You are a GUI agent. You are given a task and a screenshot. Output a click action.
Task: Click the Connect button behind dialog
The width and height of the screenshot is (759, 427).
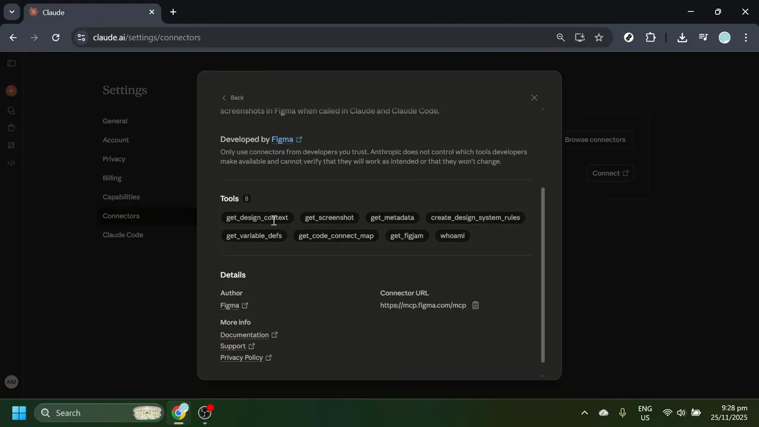coord(610,173)
